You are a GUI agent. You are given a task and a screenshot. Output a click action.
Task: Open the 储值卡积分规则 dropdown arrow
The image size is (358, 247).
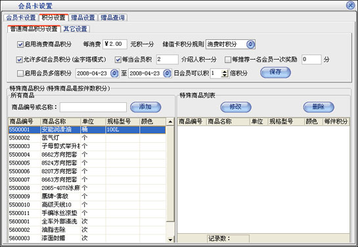click(x=250, y=44)
